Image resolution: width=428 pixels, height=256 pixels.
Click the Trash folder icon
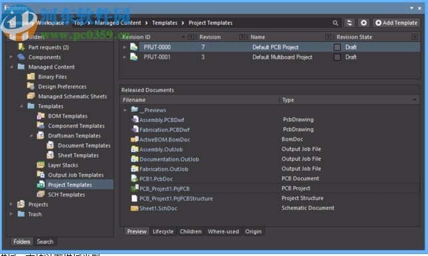[x=21, y=214]
